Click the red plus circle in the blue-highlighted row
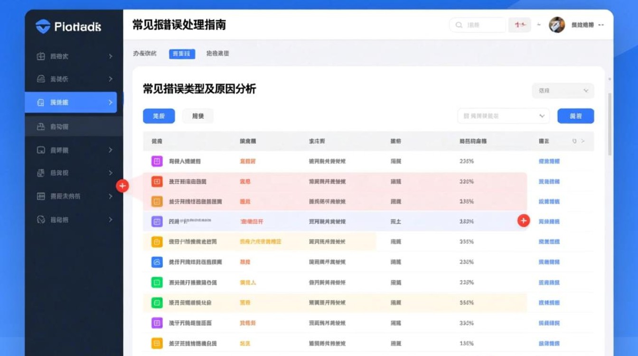The height and width of the screenshot is (356, 638). [524, 221]
